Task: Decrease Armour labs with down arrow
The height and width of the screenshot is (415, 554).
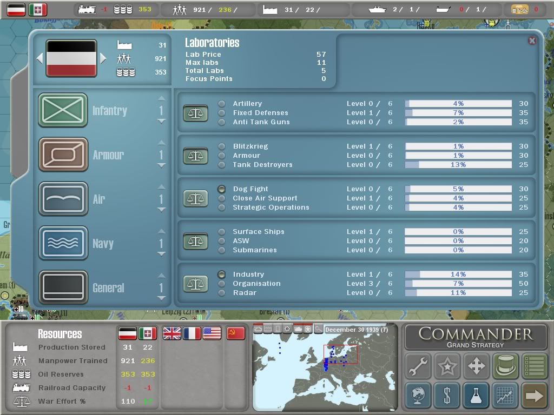Action: tap(161, 165)
